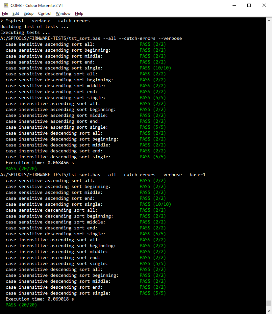The image size is (272, 314).
Task: Click the vertical scrollbar thumb
Action: tap(269, 303)
